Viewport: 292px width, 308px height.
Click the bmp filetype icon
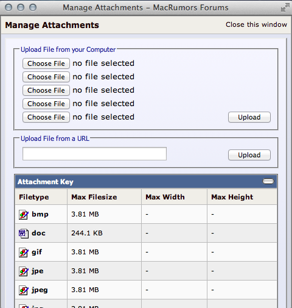coord(24,215)
